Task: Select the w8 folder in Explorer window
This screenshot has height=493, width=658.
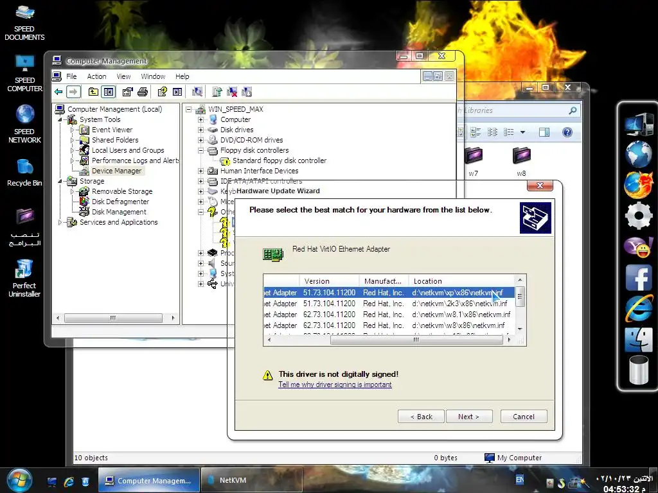Action: (521, 161)
